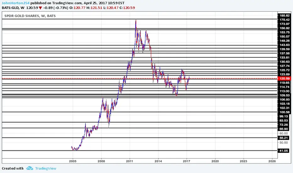Viewport: 293px width, 173px height.
Task: Click the 2005 label on time axis
Action: pos(73,161)
